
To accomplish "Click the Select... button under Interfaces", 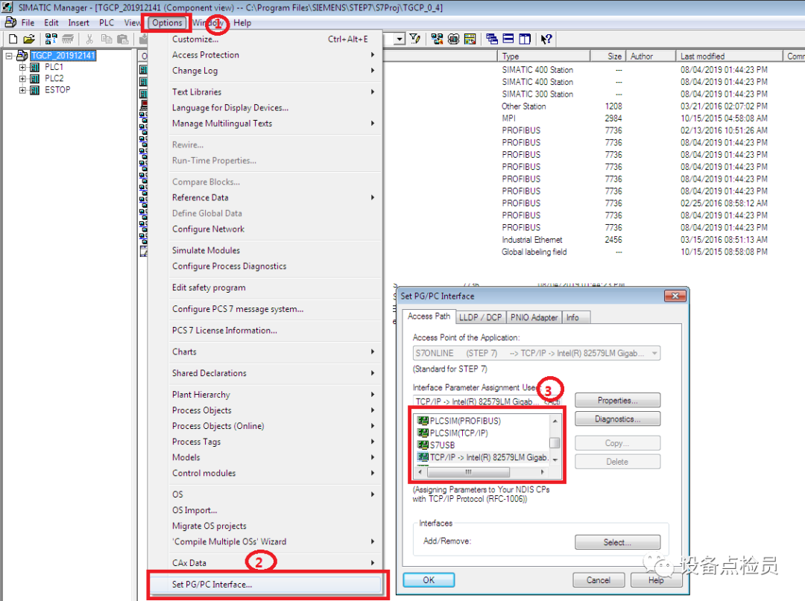I will (618, 542).
